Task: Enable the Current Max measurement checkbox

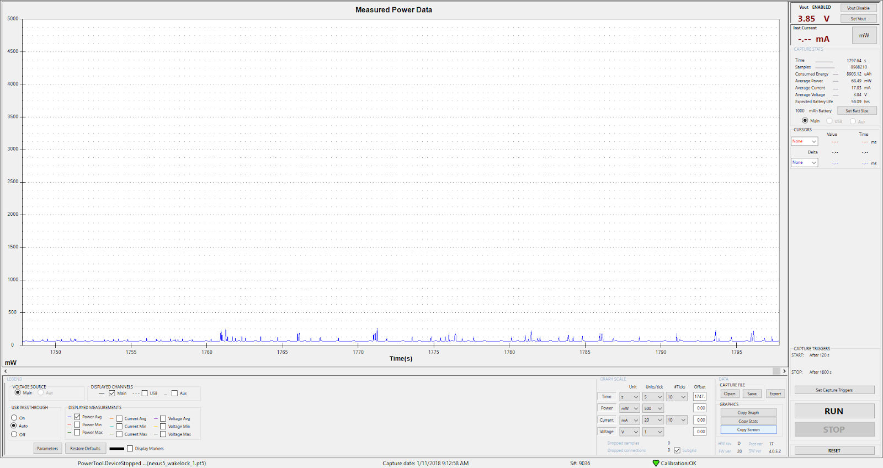Action: tap(119, 434)
